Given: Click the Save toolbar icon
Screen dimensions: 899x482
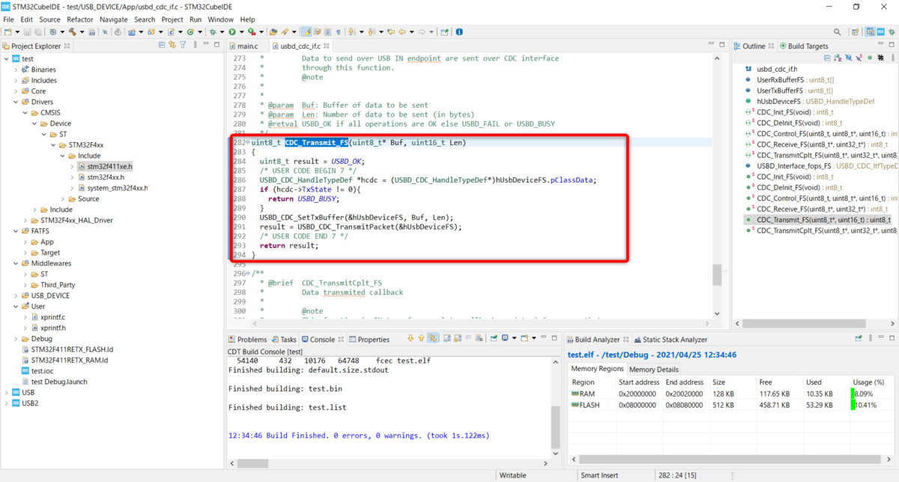Looking at the screenshot, I should [x=27, y=32].
